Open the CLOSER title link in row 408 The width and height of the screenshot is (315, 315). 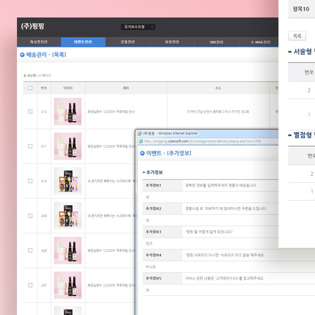click(111, 250)
